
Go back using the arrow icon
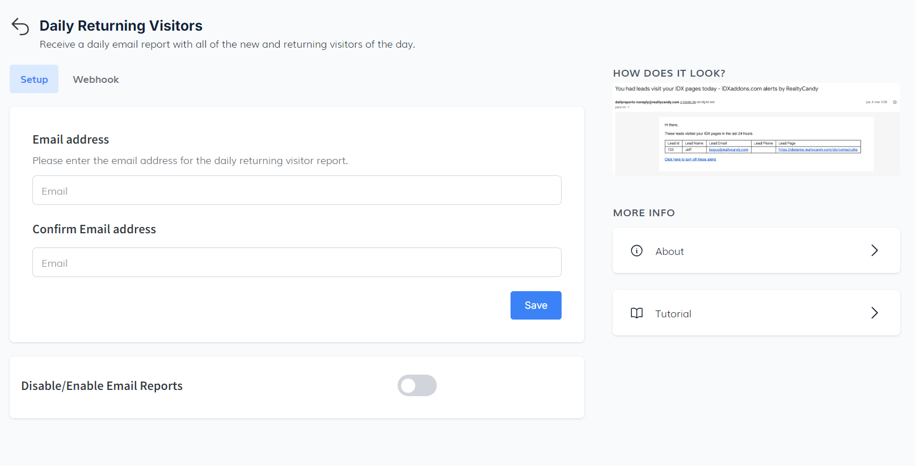pos(20,27)
